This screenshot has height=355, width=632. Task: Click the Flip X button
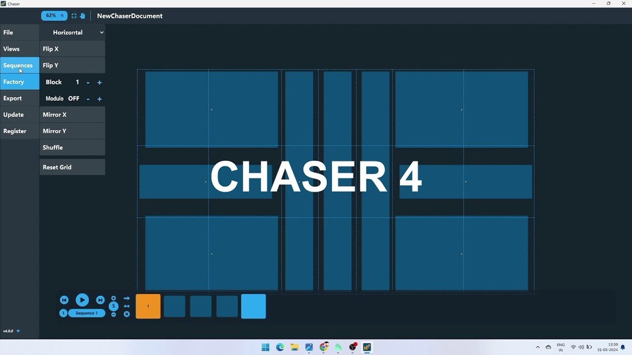coord(72,49)
